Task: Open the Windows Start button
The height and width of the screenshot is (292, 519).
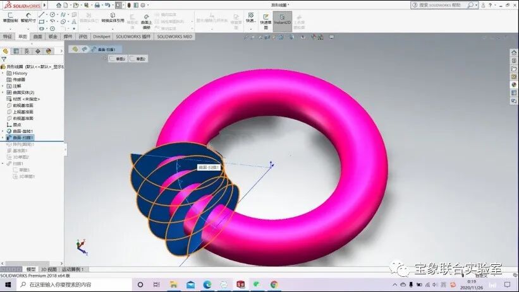Action: [x=8, y=284]
